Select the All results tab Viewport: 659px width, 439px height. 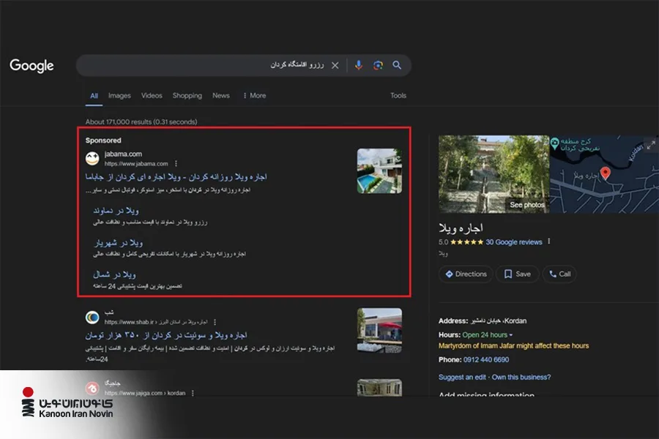pos(94,96)
